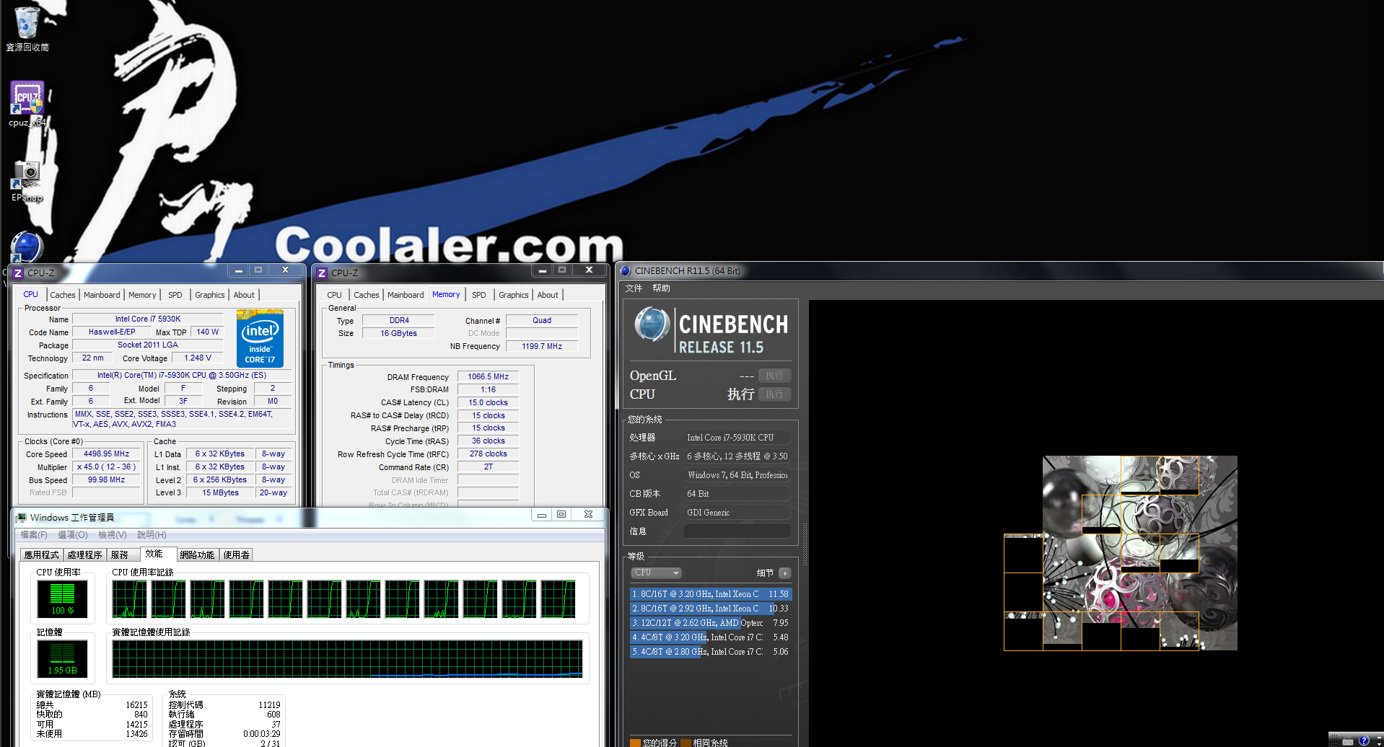Open the 選項(O) menu in Task Manager
This screenshot has height=747, width=1384.
tap(73, 535)
